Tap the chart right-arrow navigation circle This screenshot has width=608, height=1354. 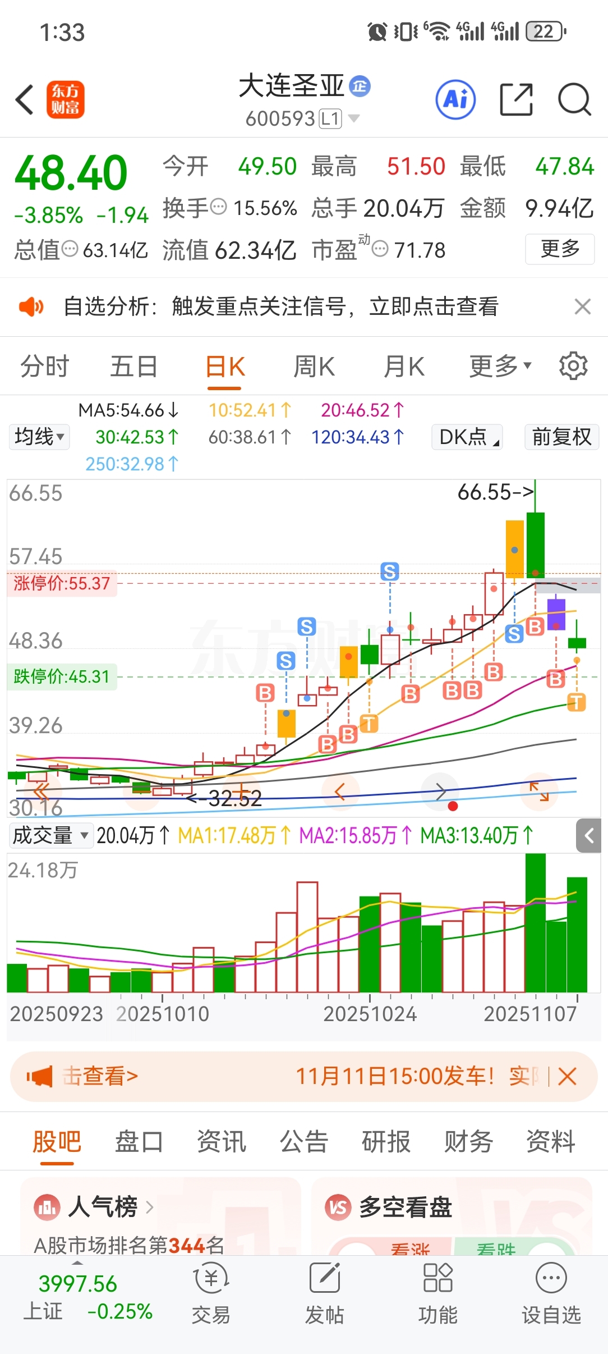440,792
